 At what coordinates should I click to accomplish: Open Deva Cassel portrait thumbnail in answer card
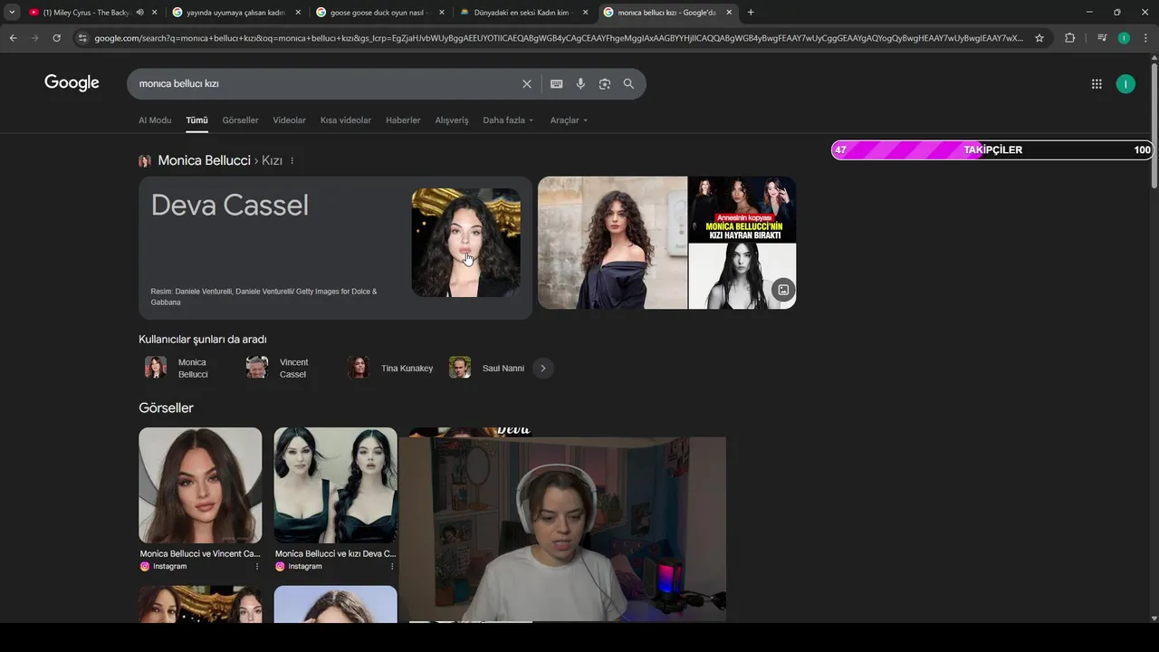coord(465,243)
